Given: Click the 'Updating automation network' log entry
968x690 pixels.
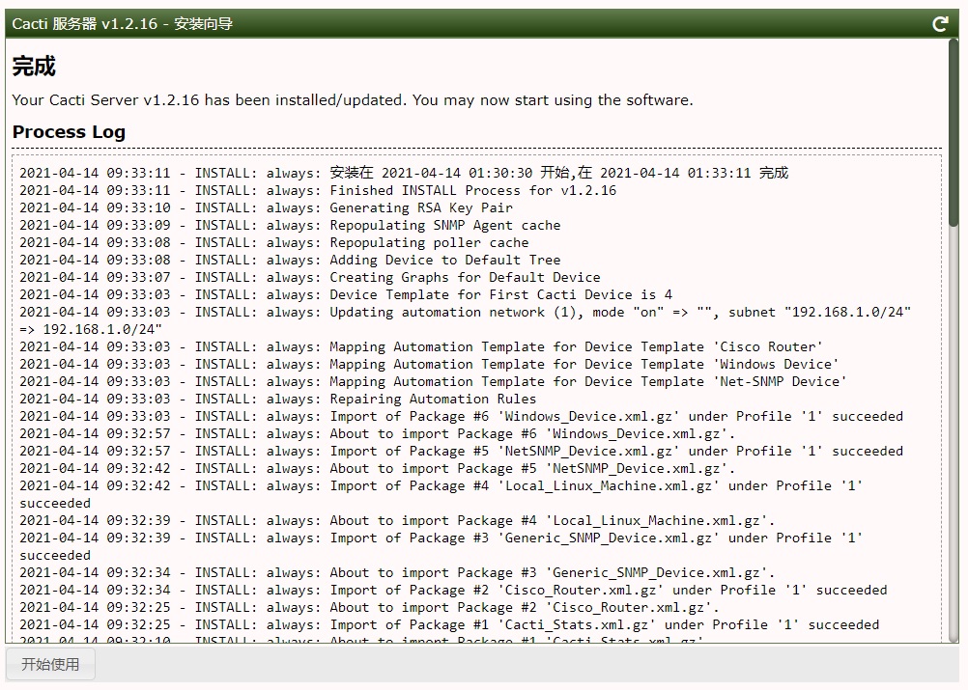Looking at the screenshot, I should tap(464, 312).
